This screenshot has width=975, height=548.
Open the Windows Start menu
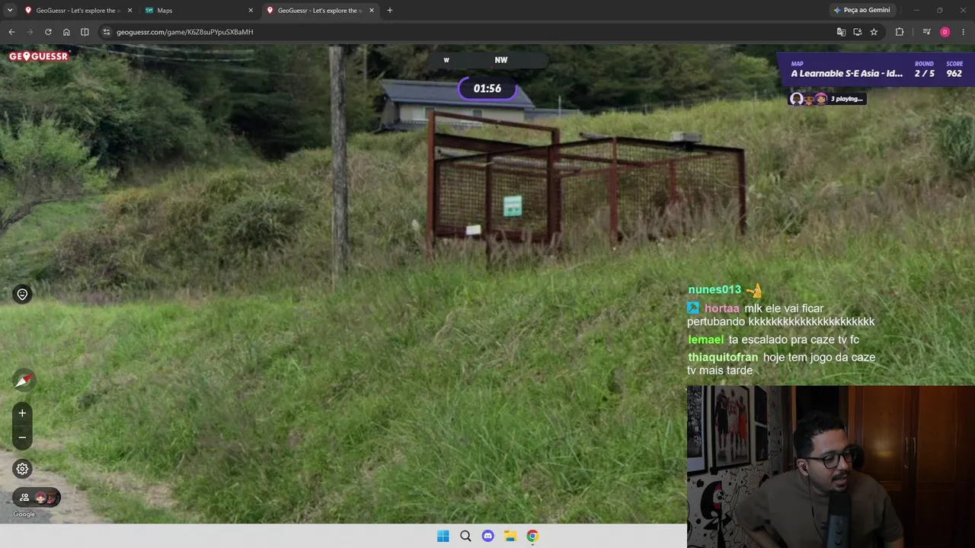[443, 536]
